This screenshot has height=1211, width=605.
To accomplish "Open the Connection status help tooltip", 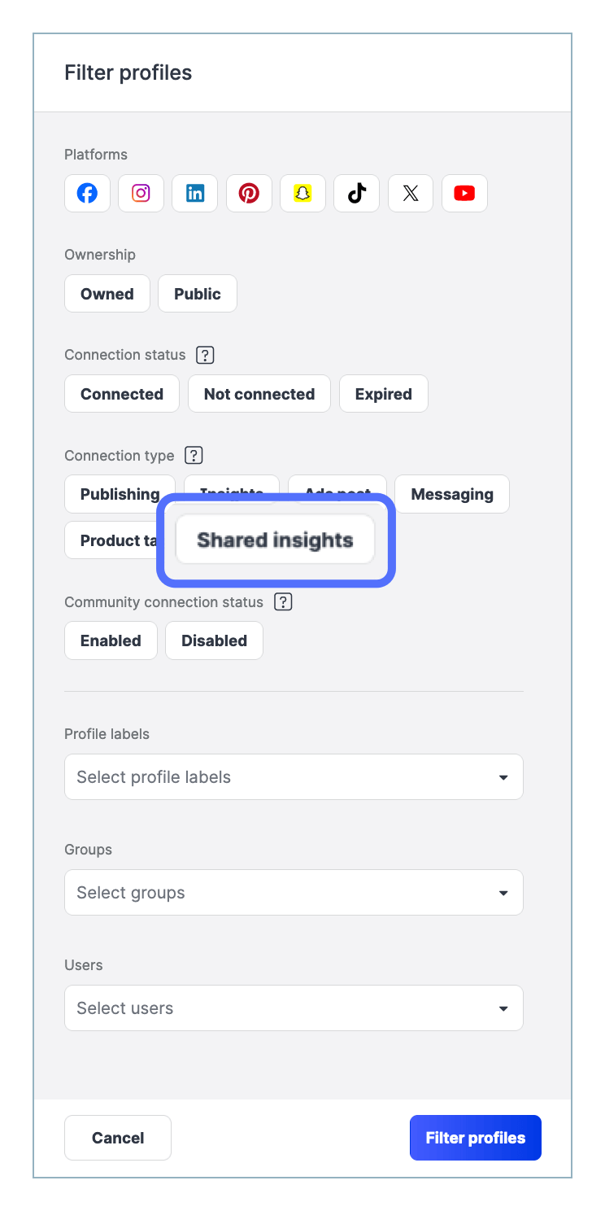I will coord(204,355).
